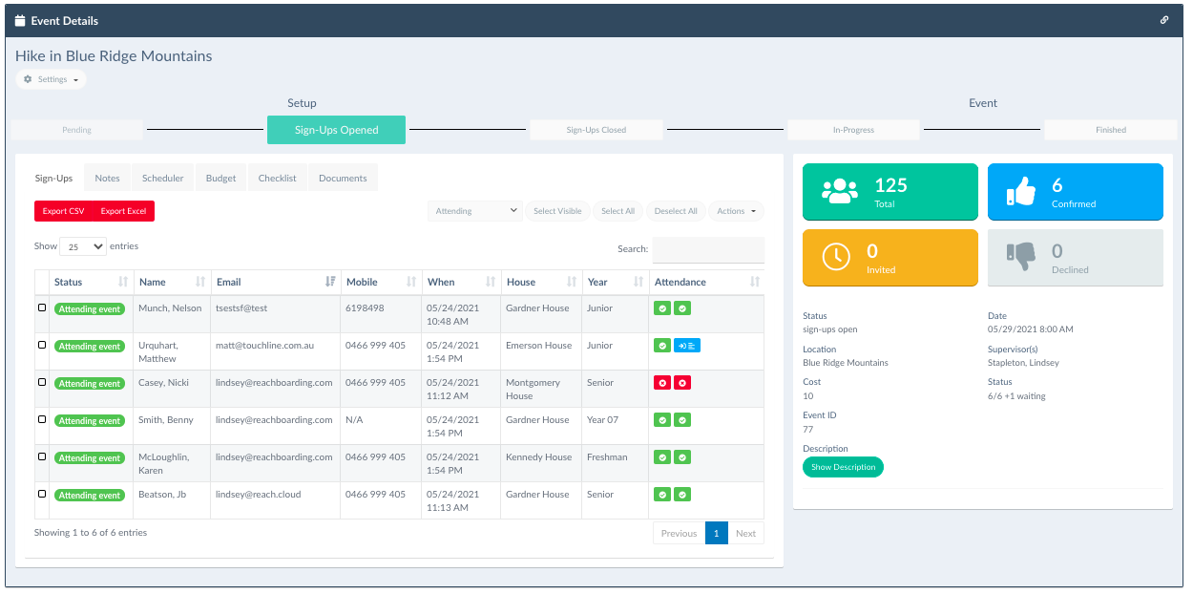Image resolution: width=1193 pixels, height=594 pixels.
Task: Click the Show Description button
Action: [843, 467]
